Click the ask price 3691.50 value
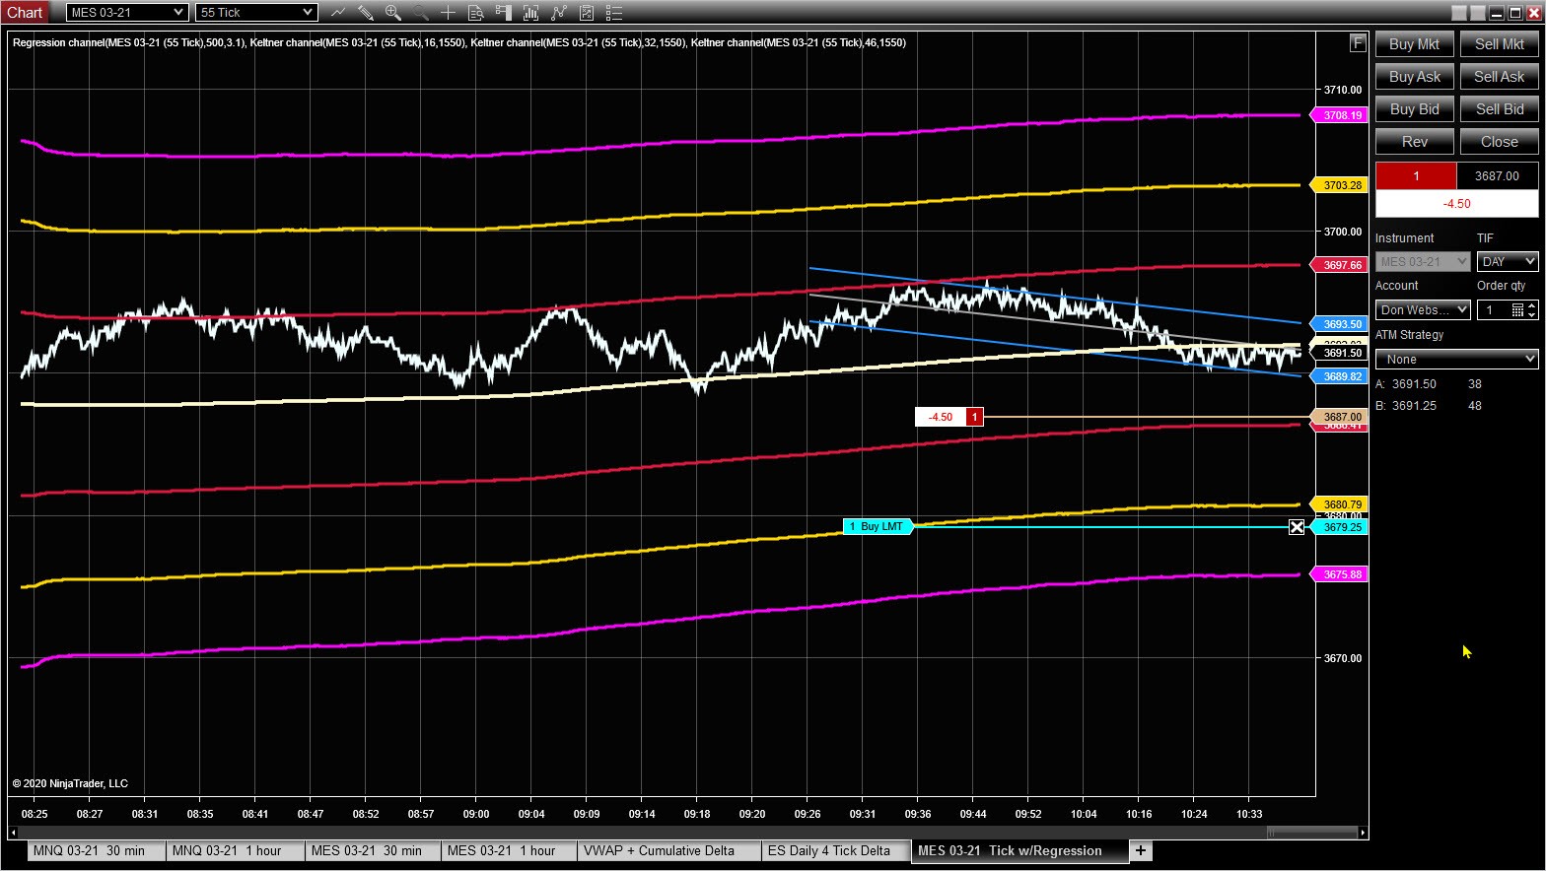Viewport: 1546px width, 871px height. pyautogui.click(x=1414, y=384)
